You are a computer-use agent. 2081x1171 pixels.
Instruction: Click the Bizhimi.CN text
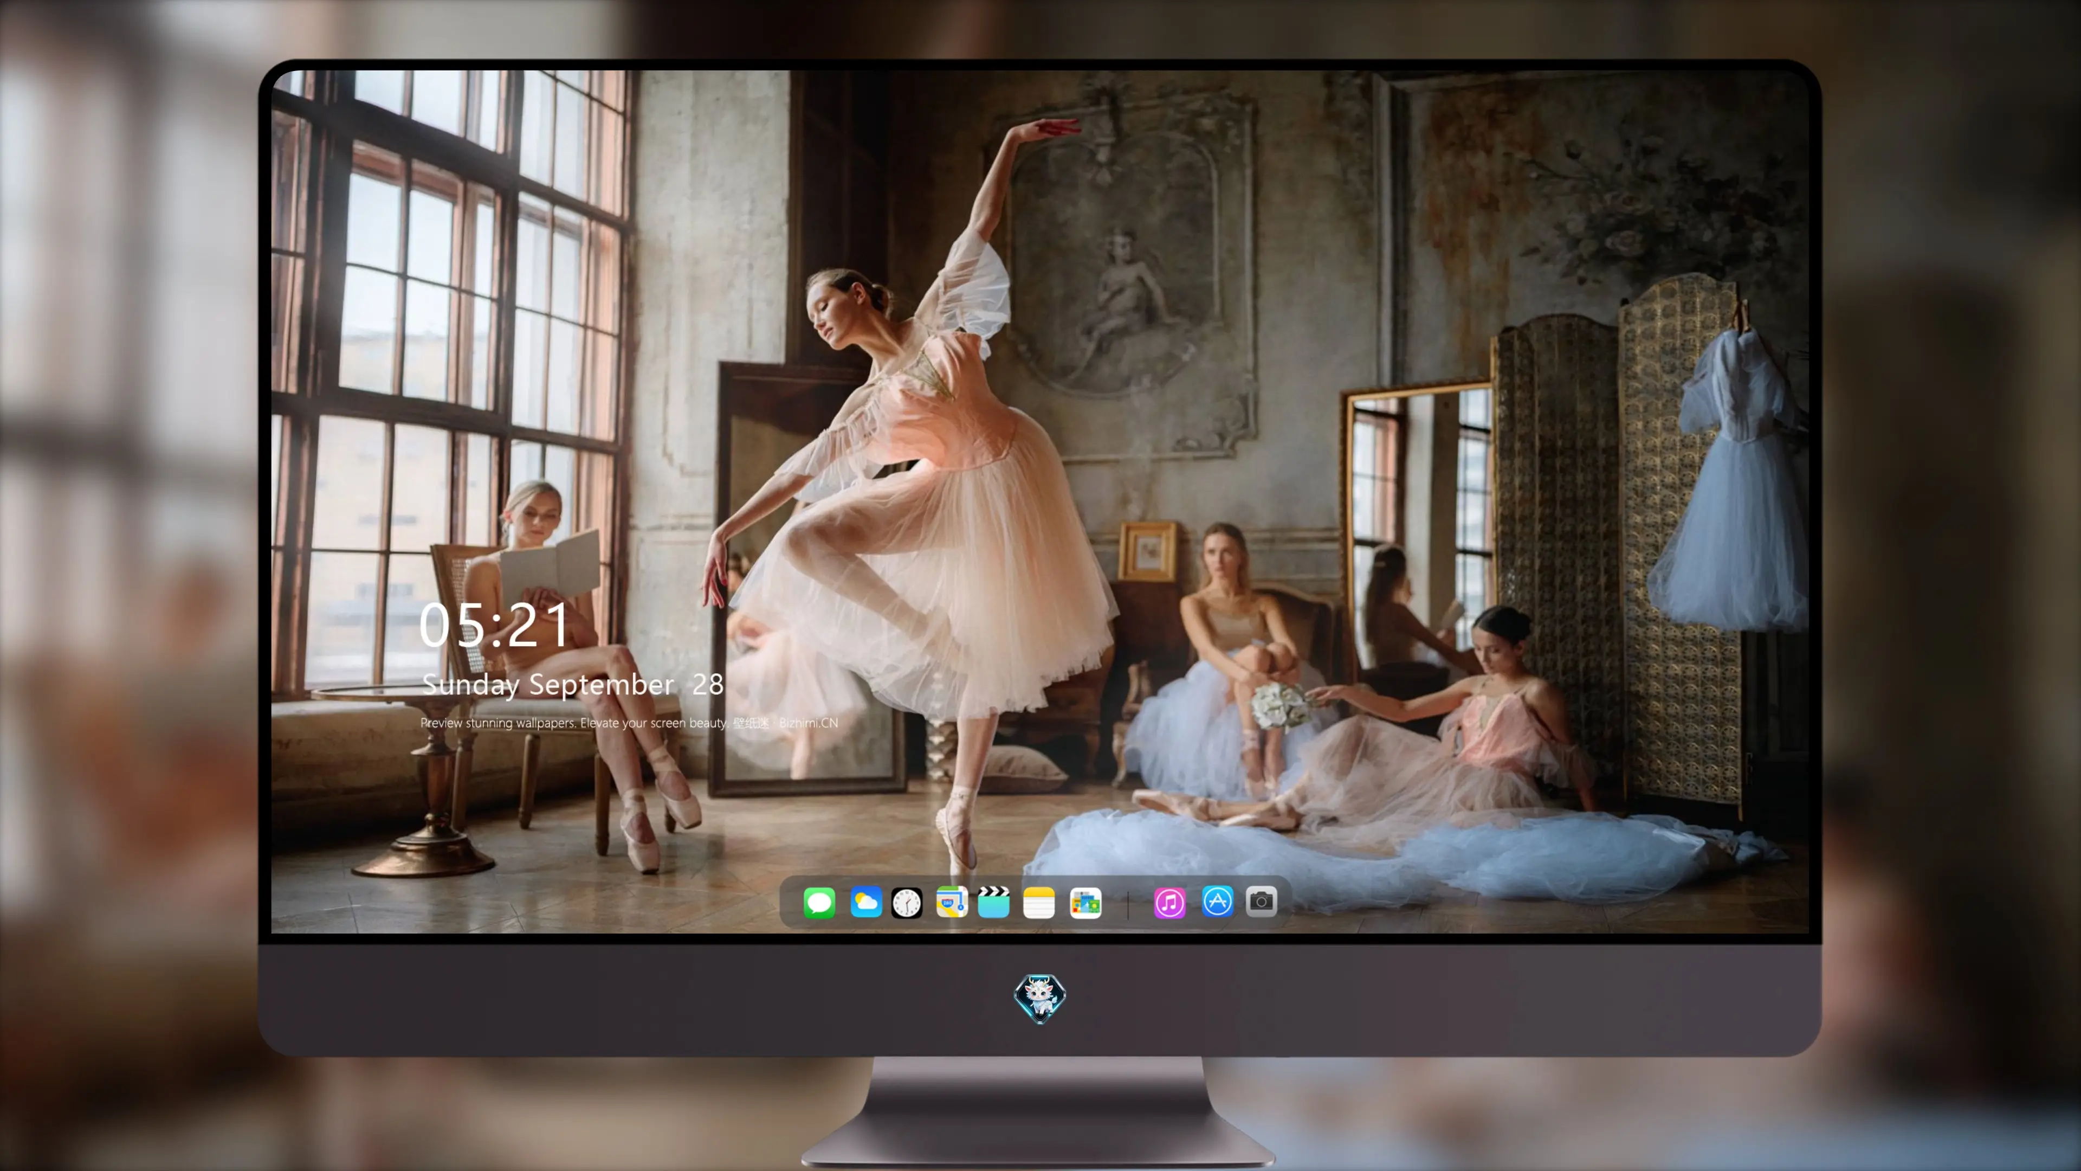click(808, 723)
